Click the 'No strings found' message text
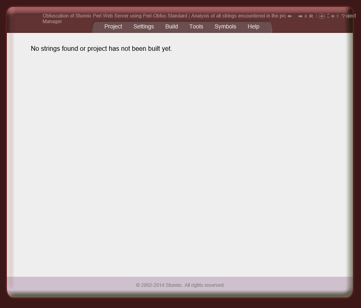361x308 pixels. coord(101,48)
